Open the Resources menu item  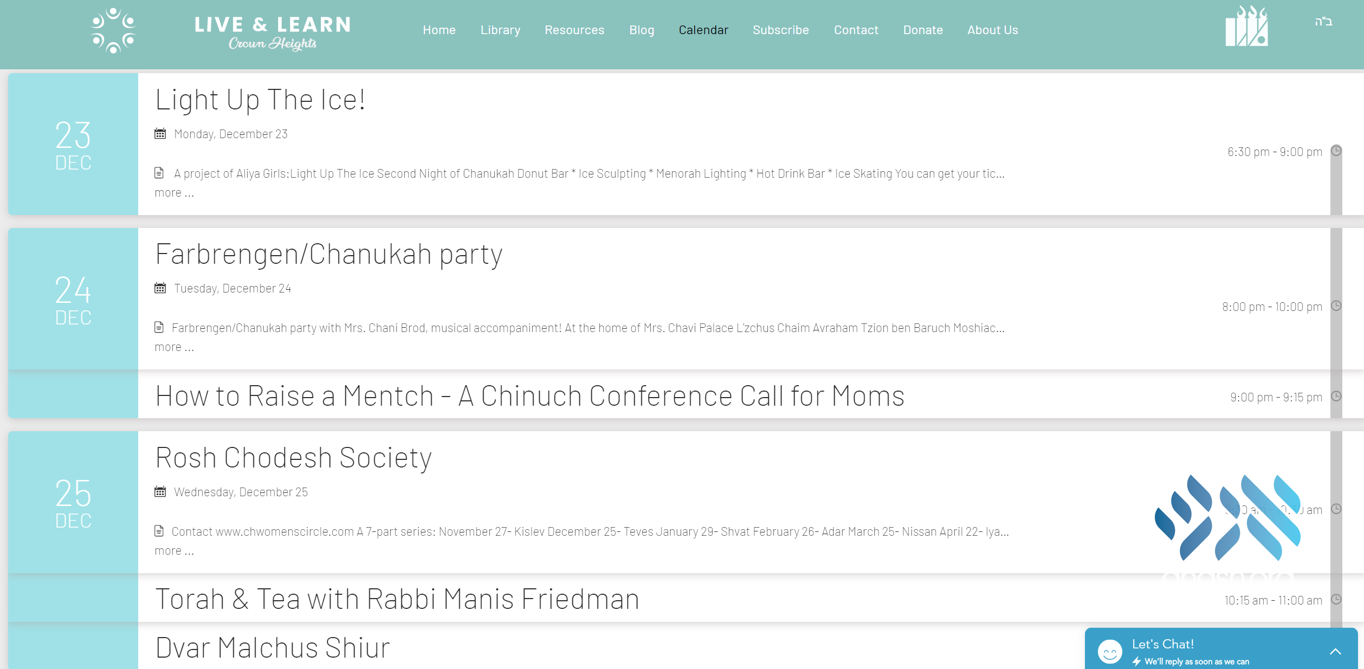click(x=574, y=30)
